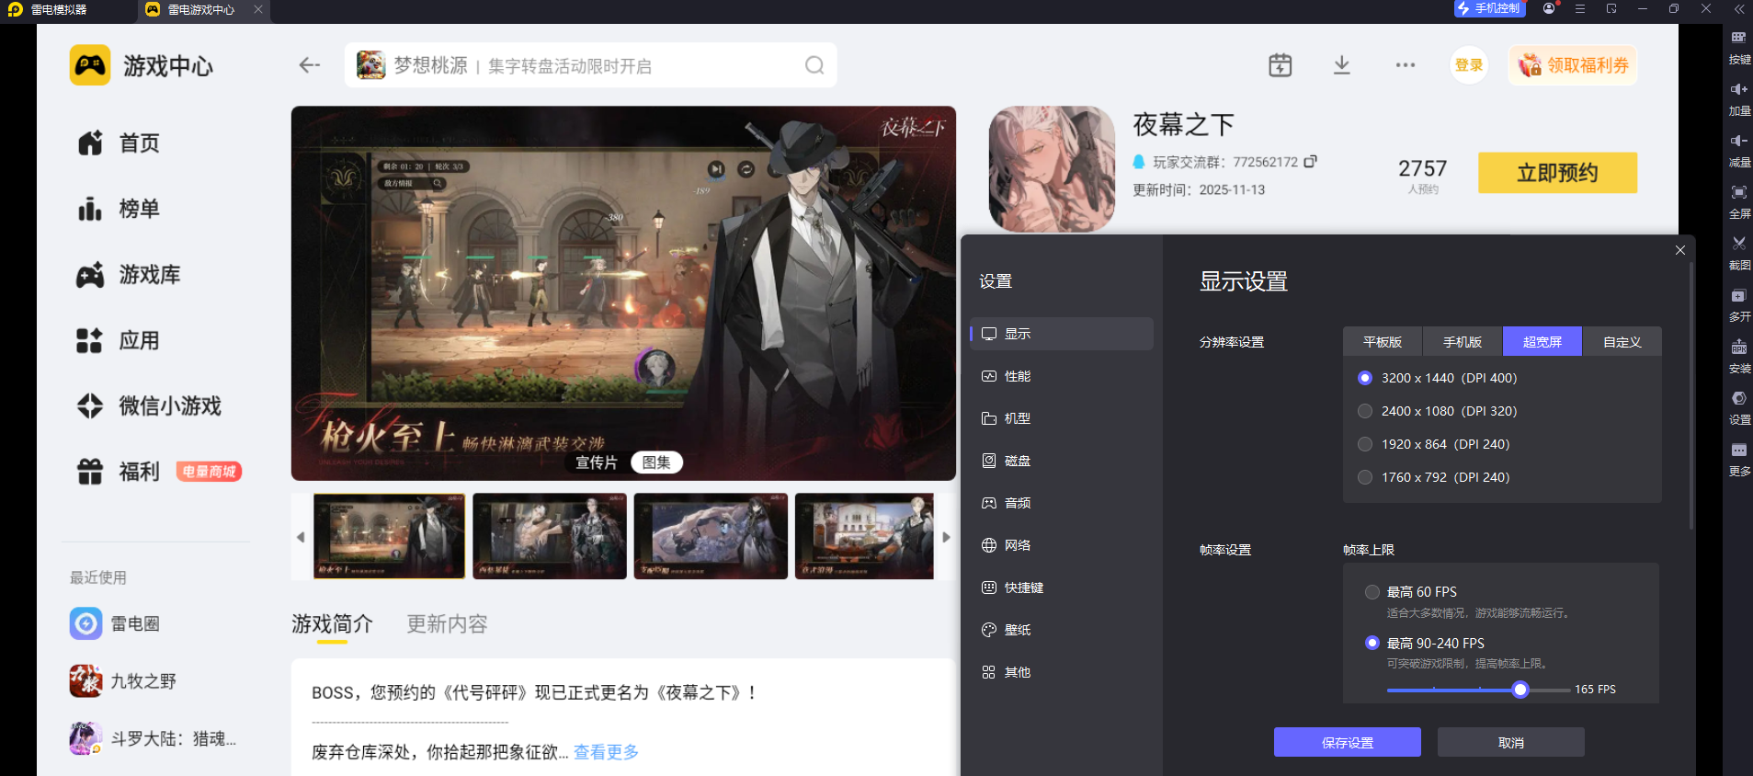The height and width of the screenshot is (776, 1753).
Task: Select 2400 x 1080 (DPI 320) resolution
Action: click(x=1365, y=411)
